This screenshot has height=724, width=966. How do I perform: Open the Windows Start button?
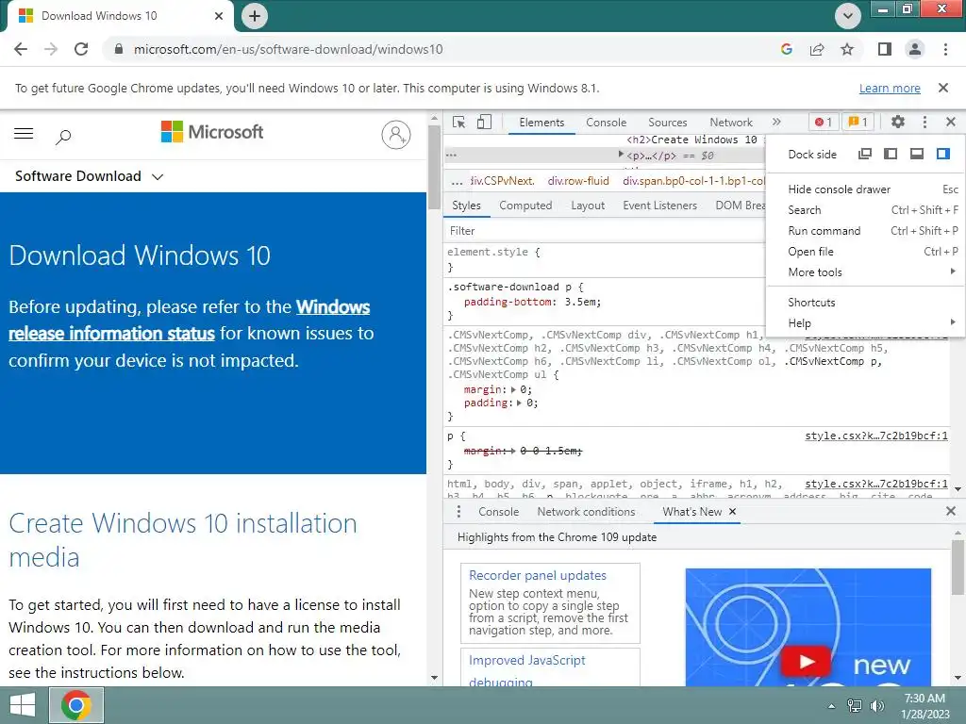click(23, 705)
